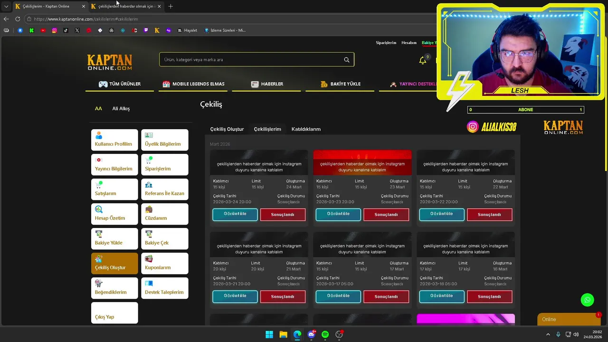Open Referans İle Kazan tile

pyautogui.click(x=165, y=189)
